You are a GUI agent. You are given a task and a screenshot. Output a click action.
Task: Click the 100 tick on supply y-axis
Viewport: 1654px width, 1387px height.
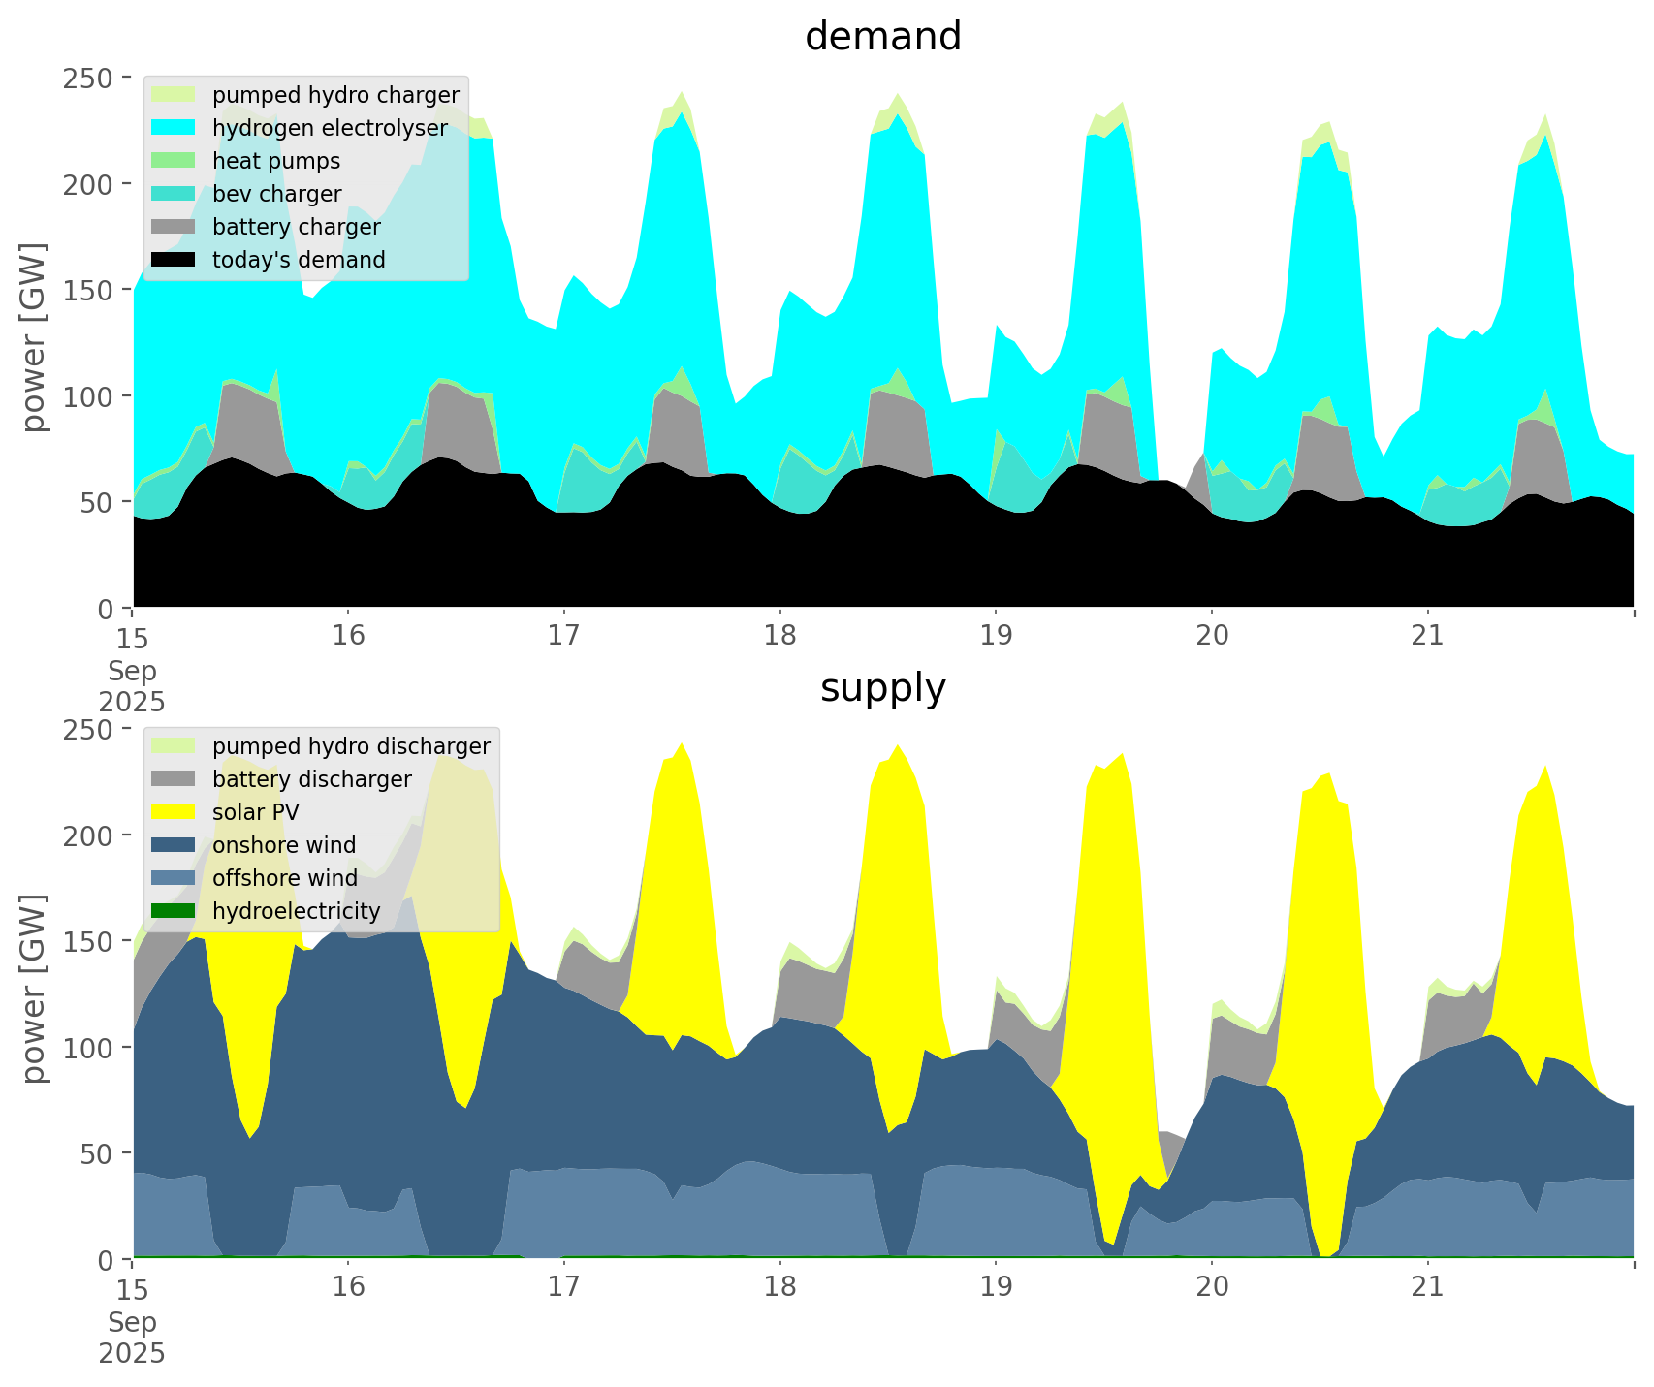pyautogui.click(x=90, y=1048)
